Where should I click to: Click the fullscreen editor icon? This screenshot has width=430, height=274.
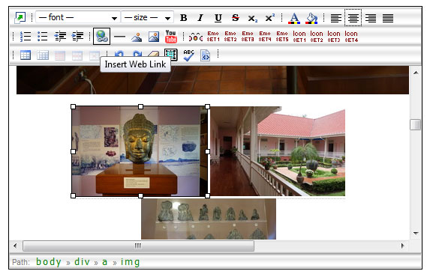point(20,18)
